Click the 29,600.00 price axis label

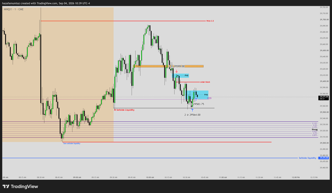pos(324,81)
